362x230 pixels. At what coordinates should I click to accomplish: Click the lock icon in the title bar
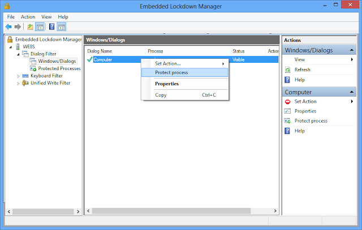(x=7, y=6)
